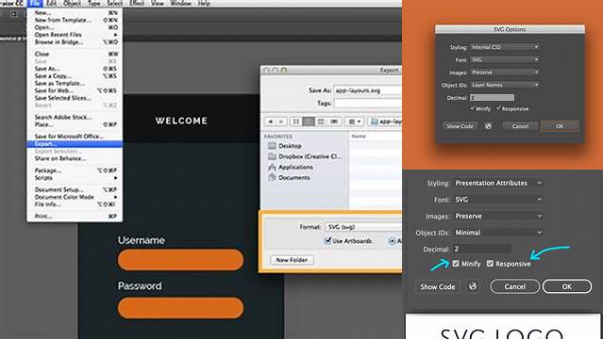Open Images dropdown in enlarged SVG Options panel
The width and height of the screenshot is (603, 339).
[498, 217]
